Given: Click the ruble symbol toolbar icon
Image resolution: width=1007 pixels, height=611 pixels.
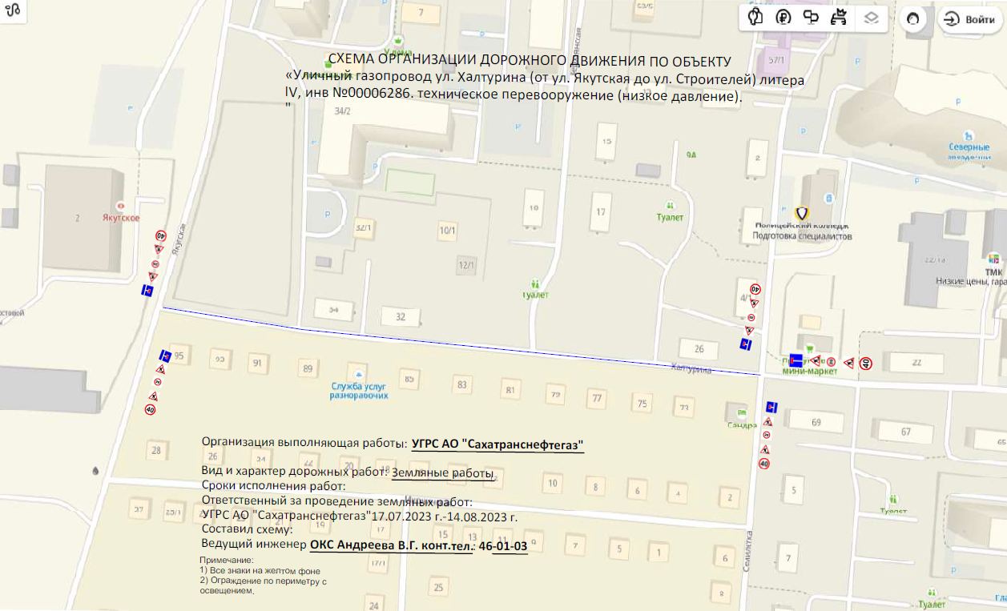Looking at the screenshot, I should coord(783,18).
